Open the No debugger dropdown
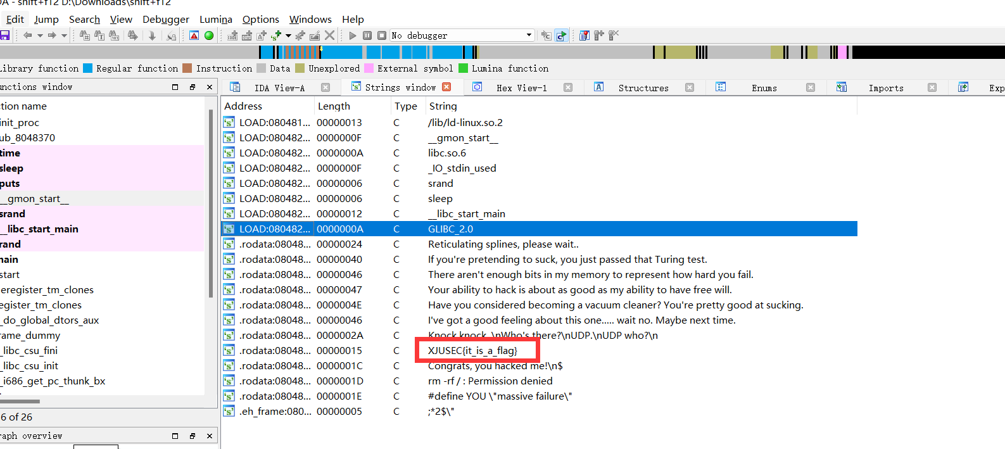The width and height of the screenshot is (1005, 449). click(529, 35)
